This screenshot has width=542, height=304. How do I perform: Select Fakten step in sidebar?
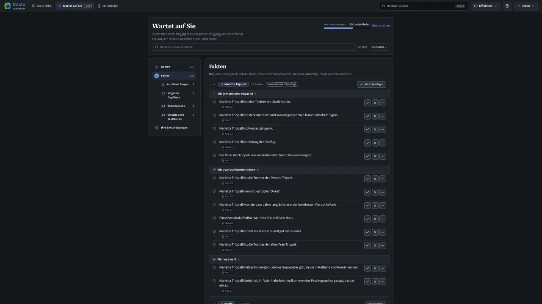click(x=174, y=76)
